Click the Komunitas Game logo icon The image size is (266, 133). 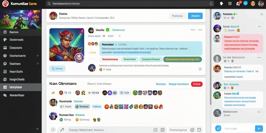click(x=5, y=4)
